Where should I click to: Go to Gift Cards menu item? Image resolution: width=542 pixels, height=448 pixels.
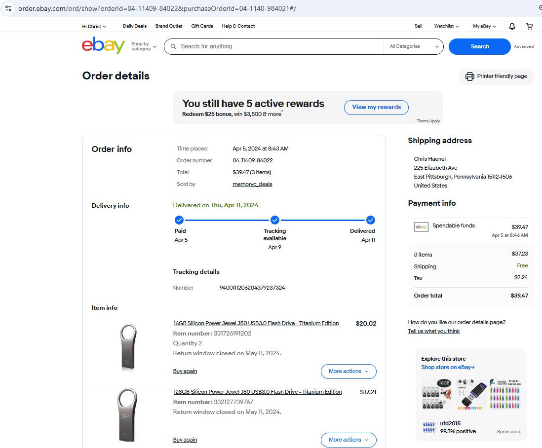click(x=202, y=26)
